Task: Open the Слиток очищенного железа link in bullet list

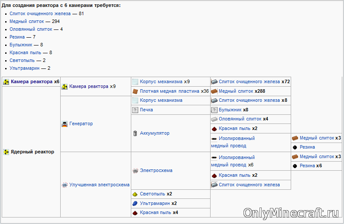Action: click(x=40, y=13)
